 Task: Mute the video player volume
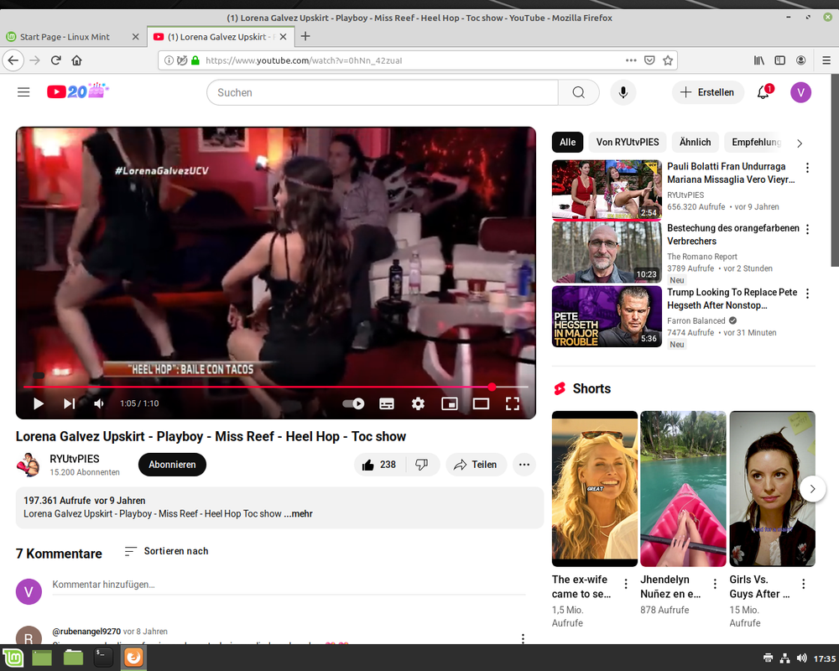[99, 403]
